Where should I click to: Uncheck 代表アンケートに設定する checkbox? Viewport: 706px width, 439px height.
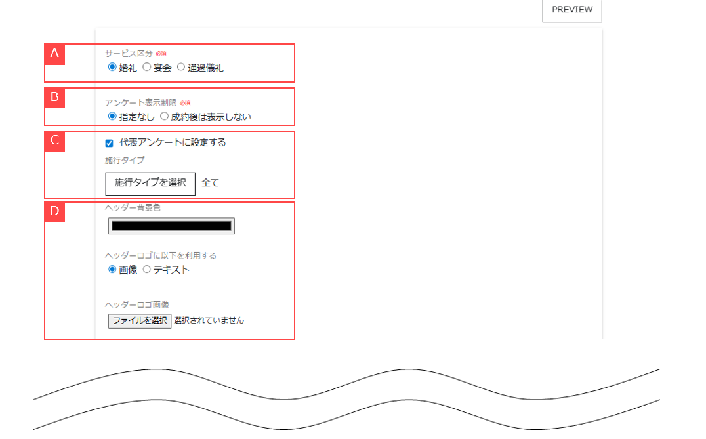click(x=110, y=143)
